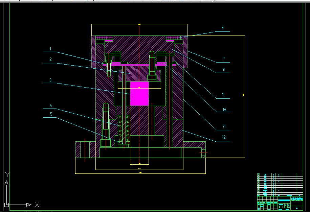The image size is (310, 212).
Task: Pick part callout number 7
Action: (224, 58)
